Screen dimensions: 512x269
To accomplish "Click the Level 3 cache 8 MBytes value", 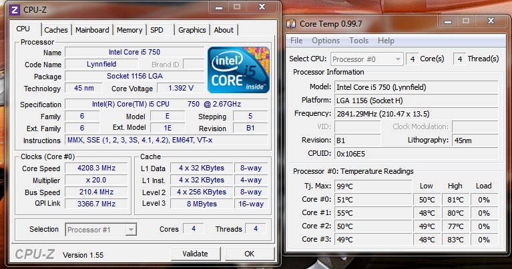I will pyautogui.click(x=202, y=204).
